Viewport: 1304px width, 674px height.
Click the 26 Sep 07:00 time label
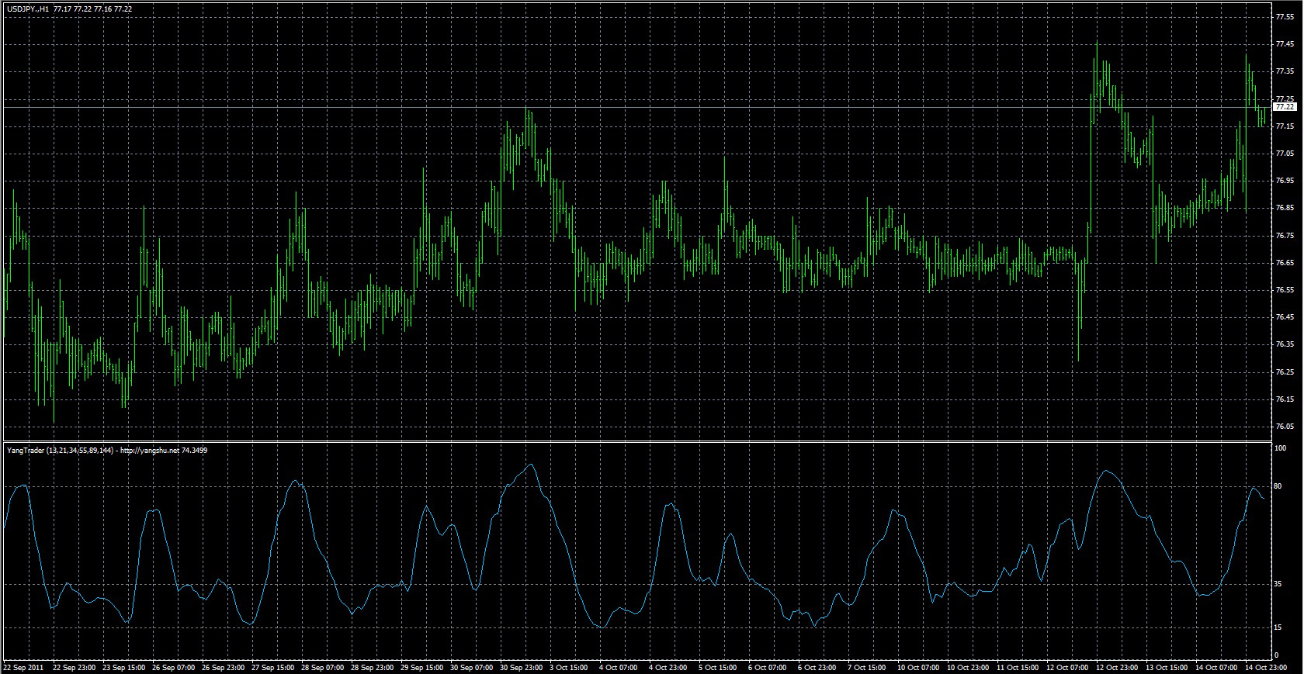tap(175, 667)
